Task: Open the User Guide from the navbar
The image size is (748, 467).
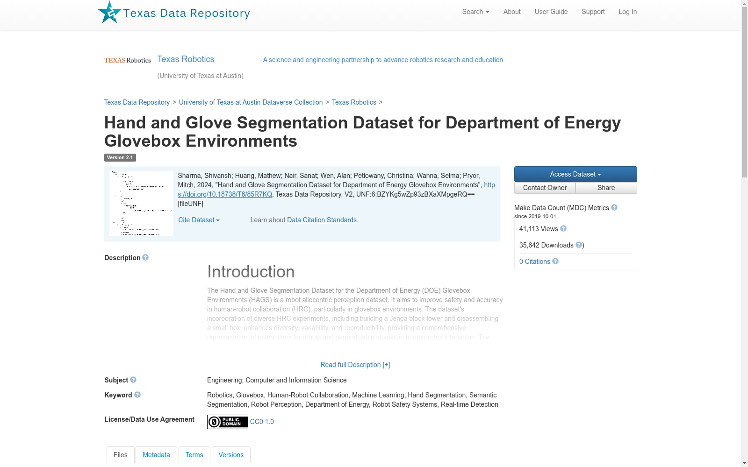Action: click(551, 12)
